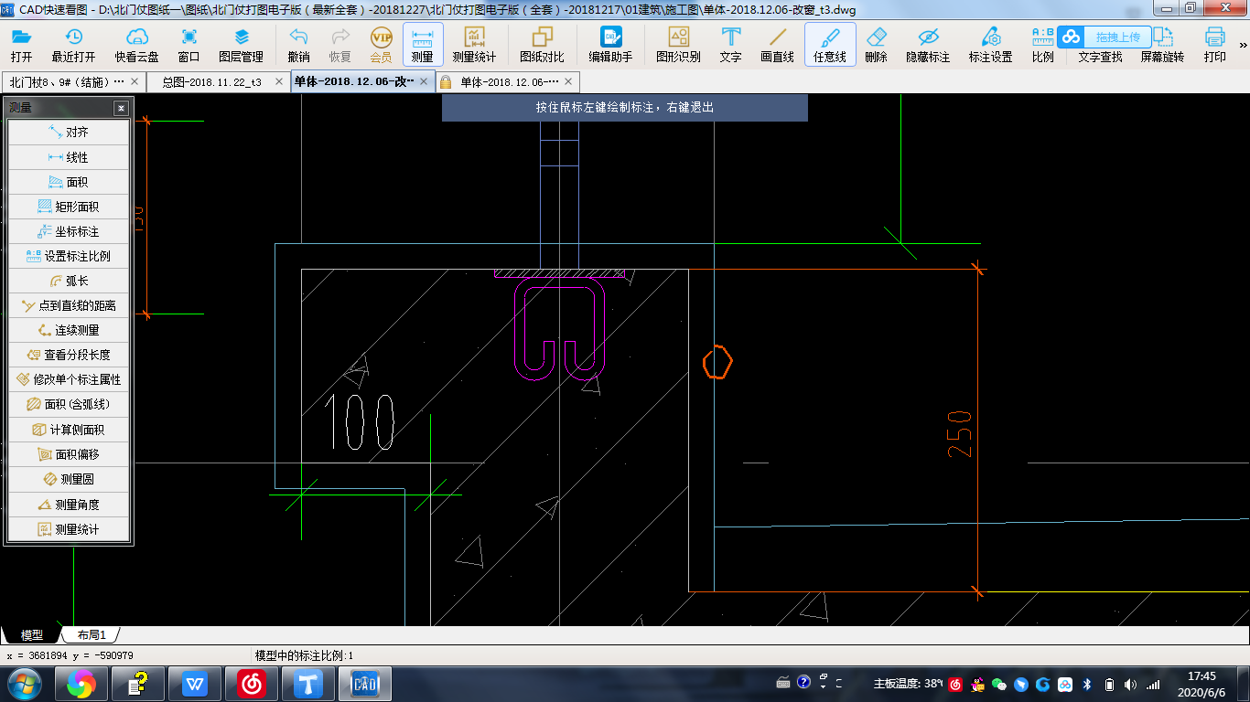Viewport: 1250px width, 702px height.
Task: Open the WPS taskbar icon
Action: (195, 683)
